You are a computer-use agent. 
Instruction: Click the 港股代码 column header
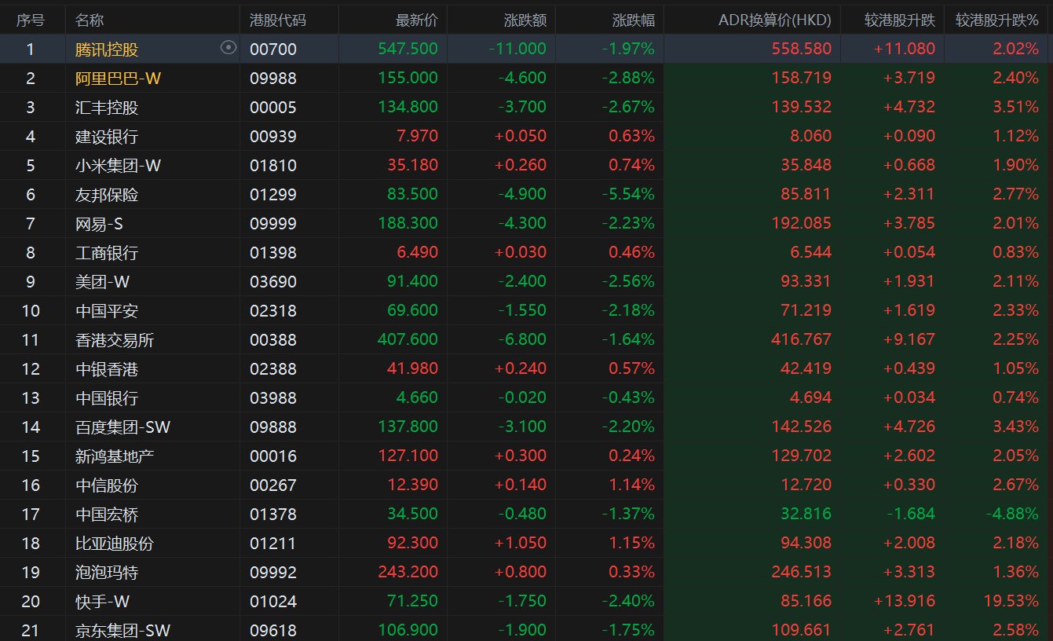point(277,20)
